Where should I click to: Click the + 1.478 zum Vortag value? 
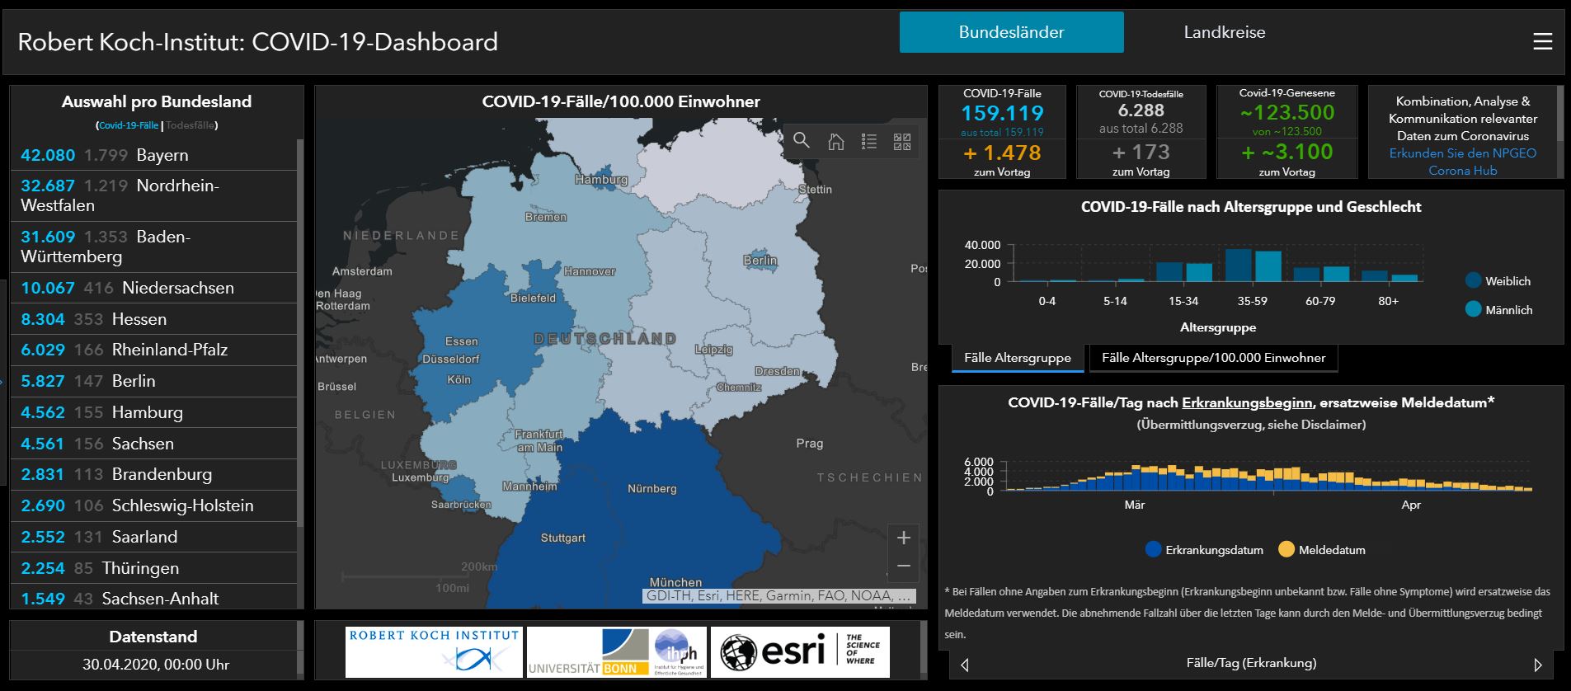coord(1002,153)
